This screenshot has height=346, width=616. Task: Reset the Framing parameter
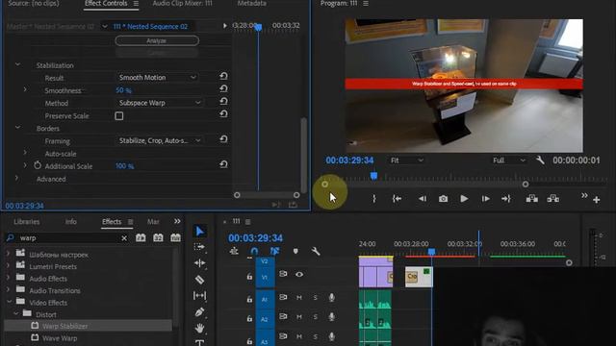tap(223, 139)
